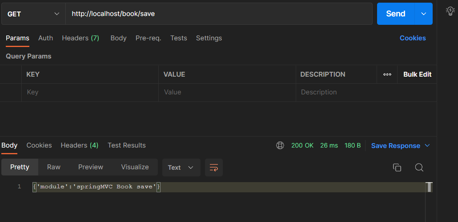Select the Query Params heading
This screenshot has width=458, height=222.
tap(28, 56)
